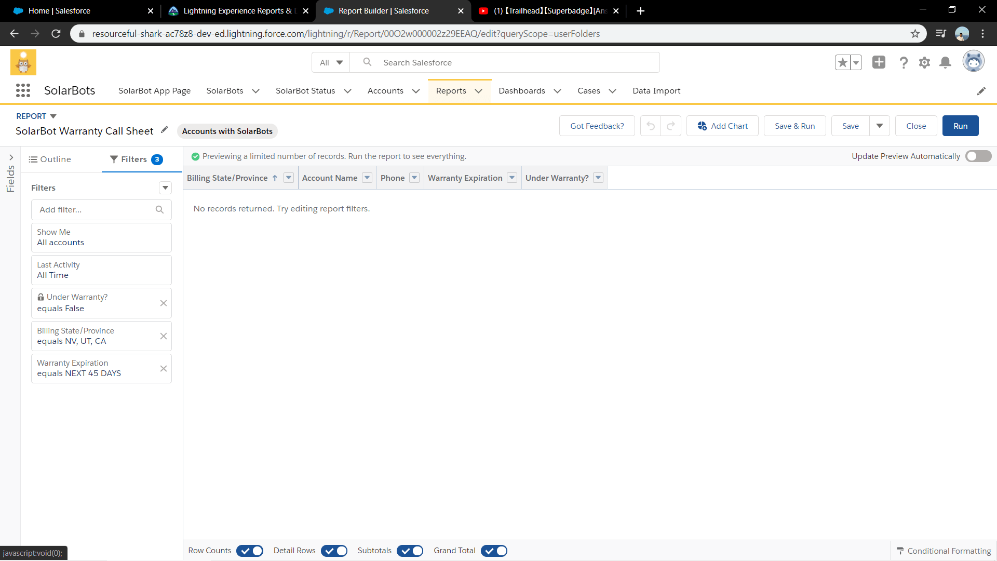Switch to the Outline tab
This screenshot has height=561, width=997.
[x=50, y=159]
